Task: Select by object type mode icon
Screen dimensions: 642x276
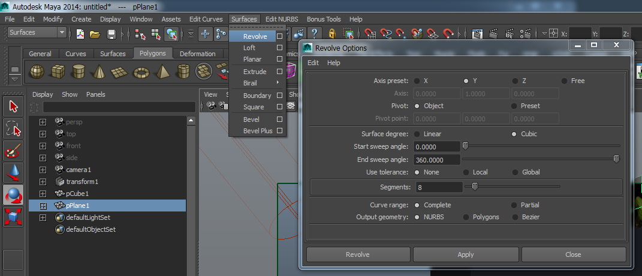Action: pyautogui.click(x=156, y=34)
